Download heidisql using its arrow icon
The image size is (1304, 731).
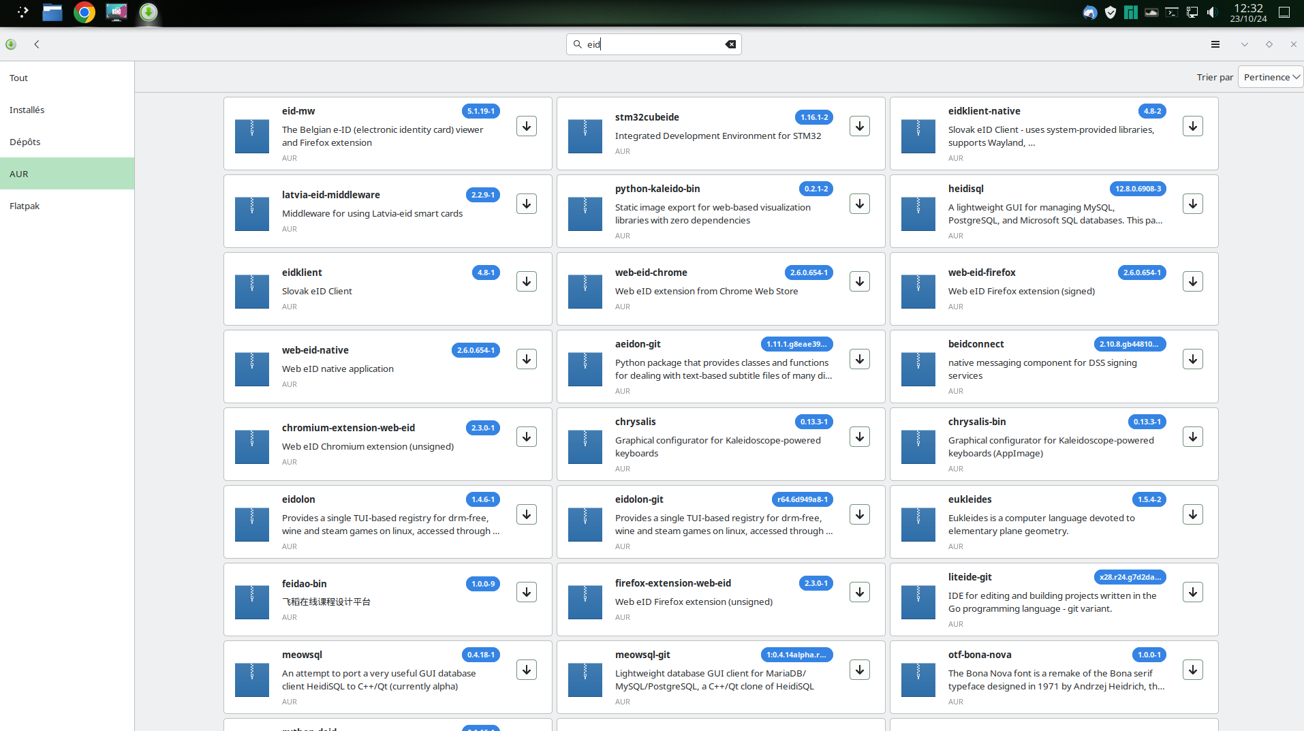point(1193,204)
